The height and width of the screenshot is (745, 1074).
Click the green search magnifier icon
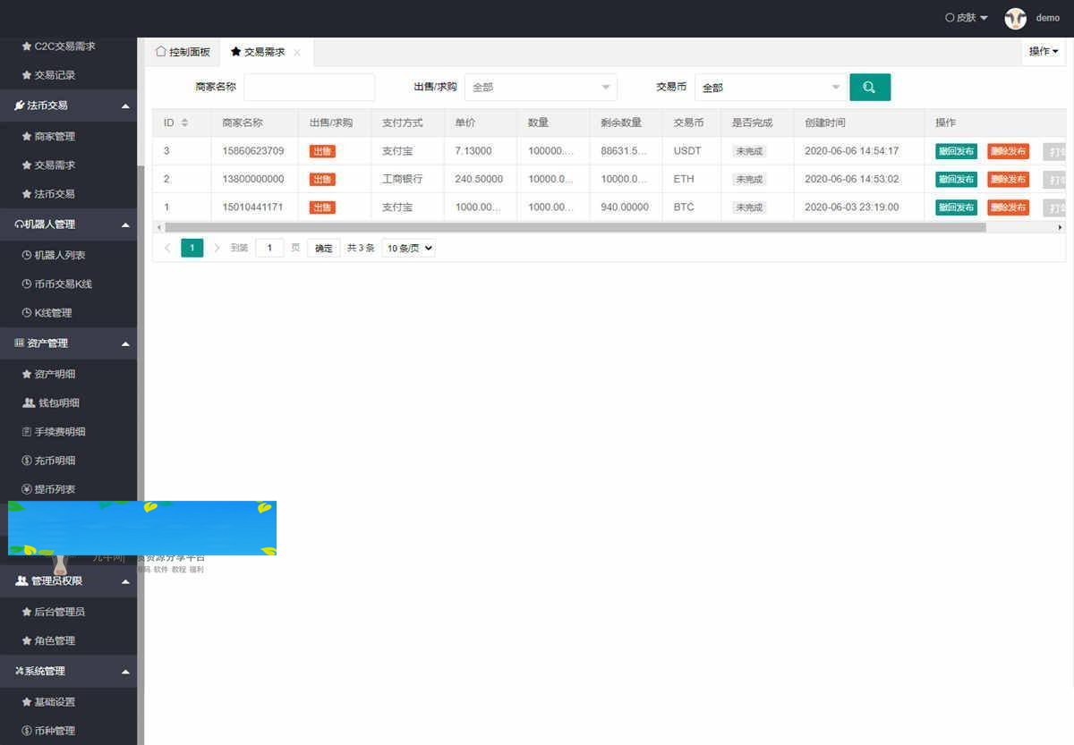869,87
